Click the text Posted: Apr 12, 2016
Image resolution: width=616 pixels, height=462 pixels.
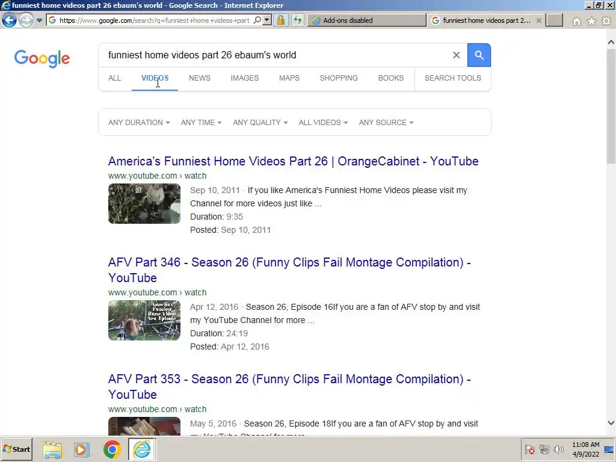click(x=229, y=346)
